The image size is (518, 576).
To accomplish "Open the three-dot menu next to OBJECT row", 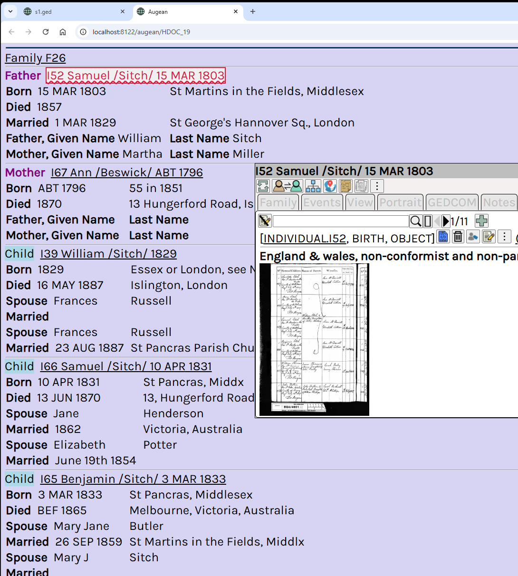I will [504, 237].
